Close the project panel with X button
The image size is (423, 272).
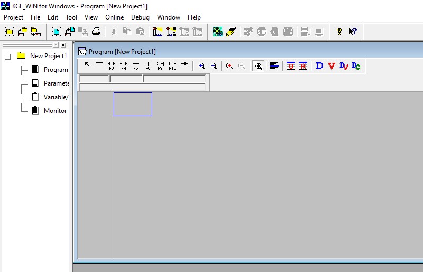[63, 45]
